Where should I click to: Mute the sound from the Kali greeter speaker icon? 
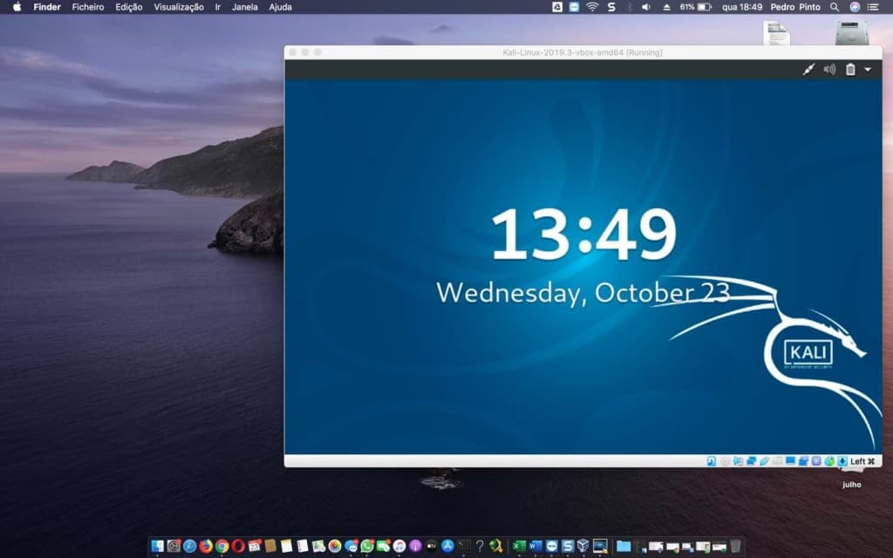tap(828, 69)
